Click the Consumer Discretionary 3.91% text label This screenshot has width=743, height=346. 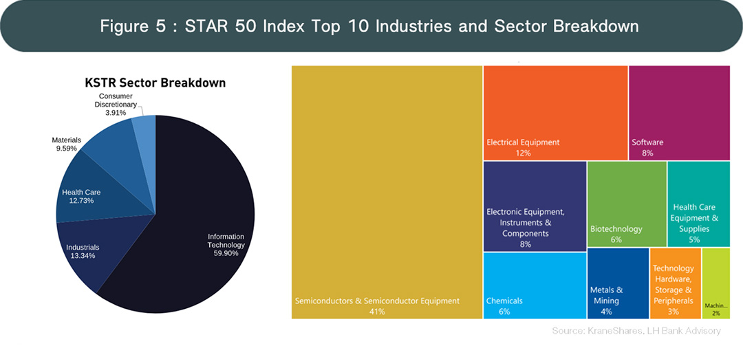[115, 104]
